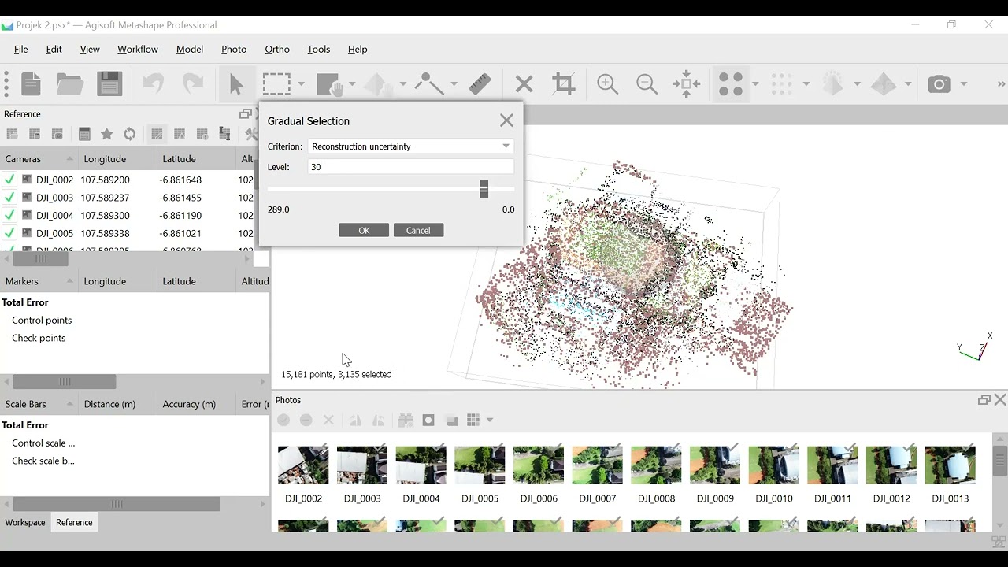Image resolution: width=1008 pixels, height=567 pixels.
Task: Open a project with the folder icon
Action: tap(70, 84)
